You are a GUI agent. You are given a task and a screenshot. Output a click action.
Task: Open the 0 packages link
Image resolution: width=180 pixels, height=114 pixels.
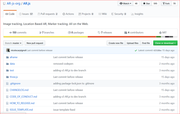pos(76,33)
